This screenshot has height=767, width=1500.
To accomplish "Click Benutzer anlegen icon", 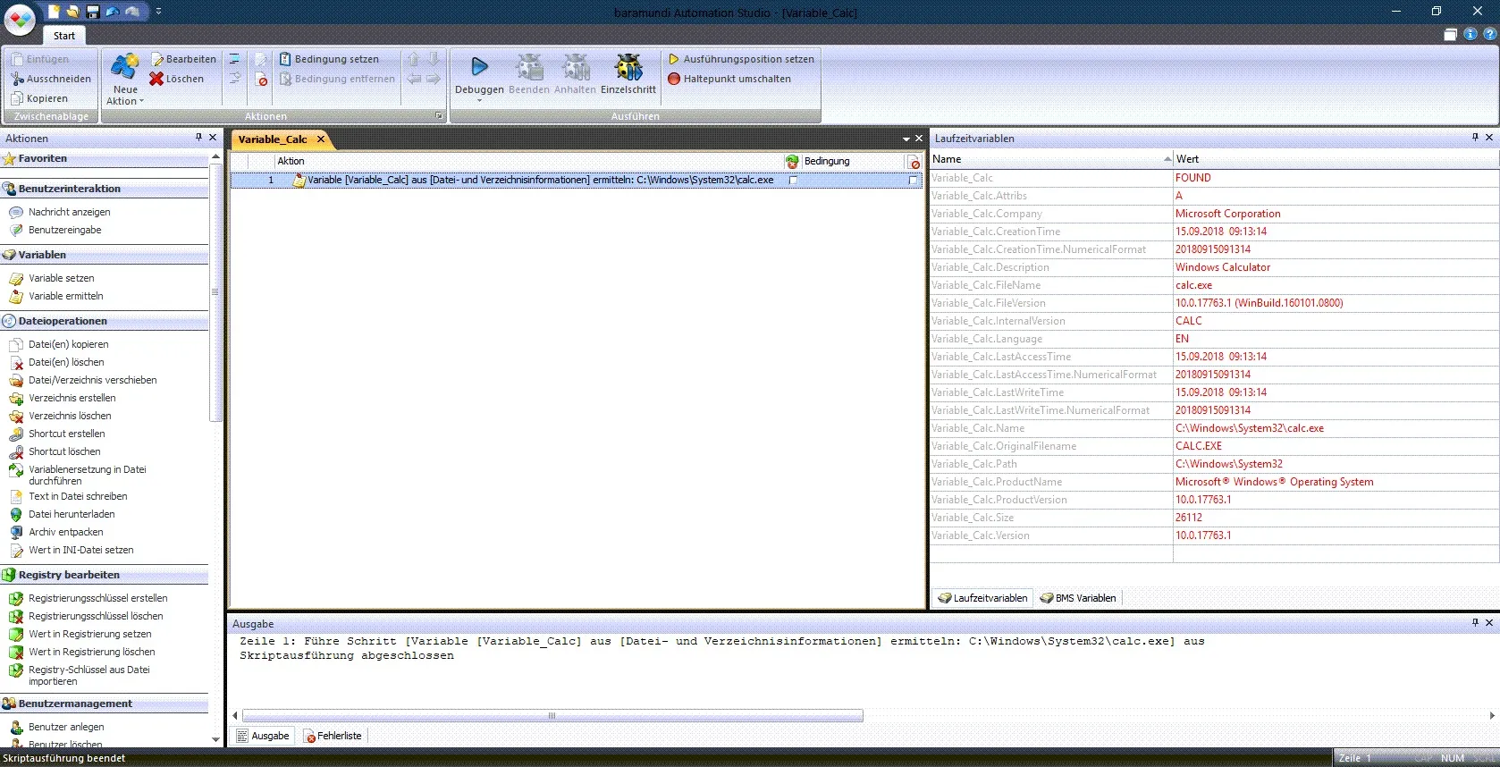I will [x=16, y=727].
